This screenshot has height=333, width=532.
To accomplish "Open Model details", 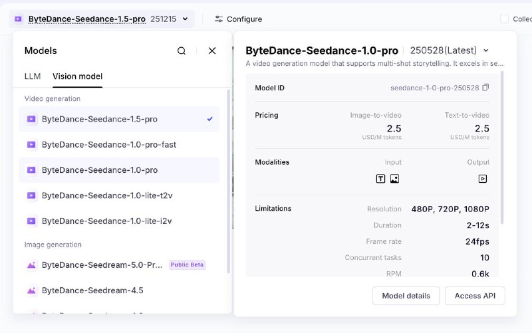I will (x=406, y=296).
